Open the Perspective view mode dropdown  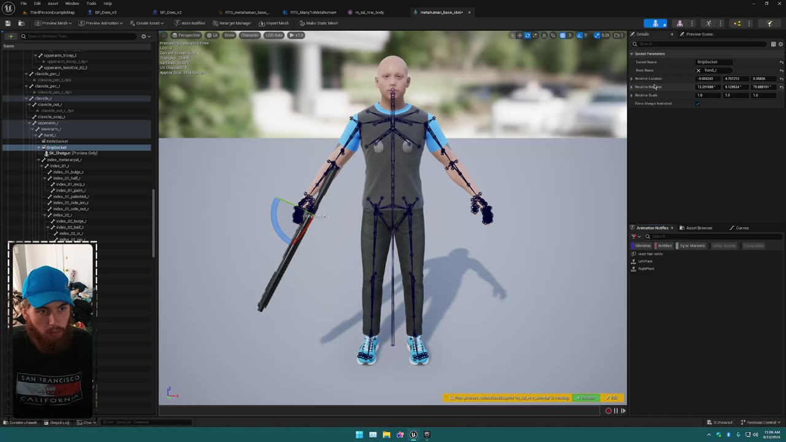(x=186, y=35)
